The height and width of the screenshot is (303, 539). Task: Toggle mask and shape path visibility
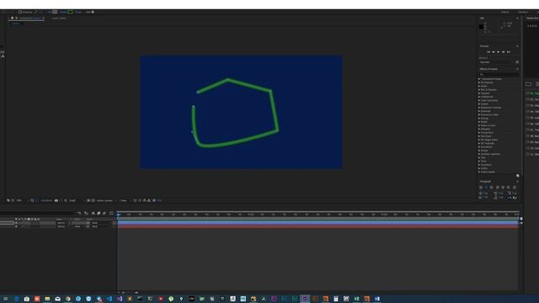[x=37, y=200]
